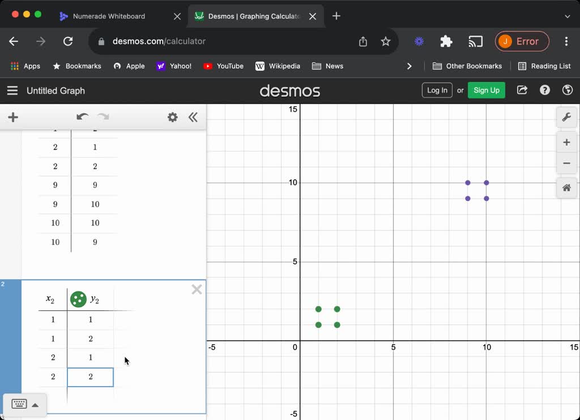This screenshot has height=420, width=580.
Task: Open the green point style swatch for y2
Action: [78, 299]
